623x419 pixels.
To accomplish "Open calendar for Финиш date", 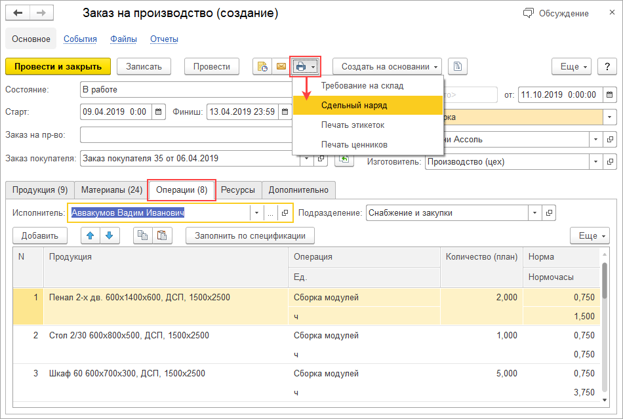I will coord(285,112).
